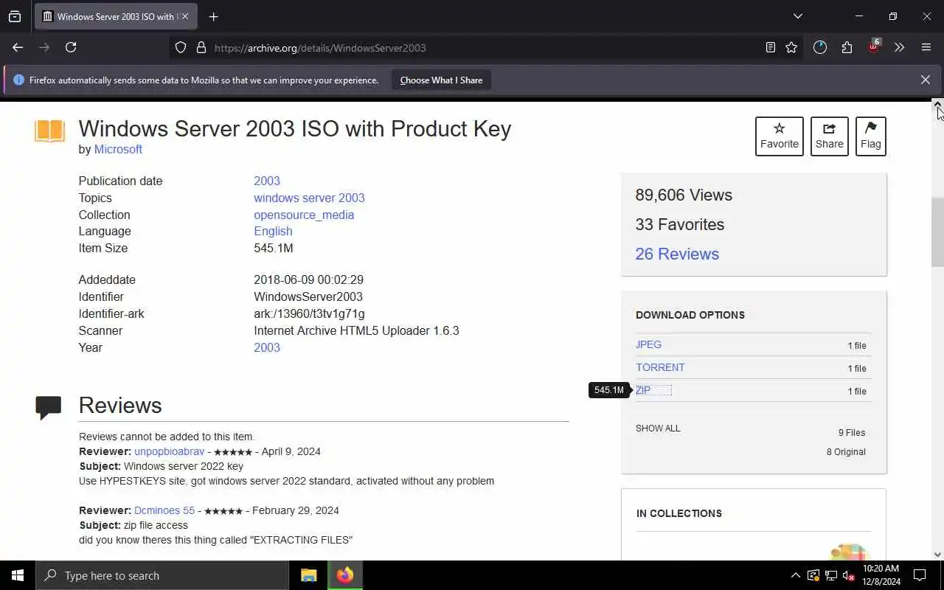Open the taskbar clock and date

[x=881, y=575]
